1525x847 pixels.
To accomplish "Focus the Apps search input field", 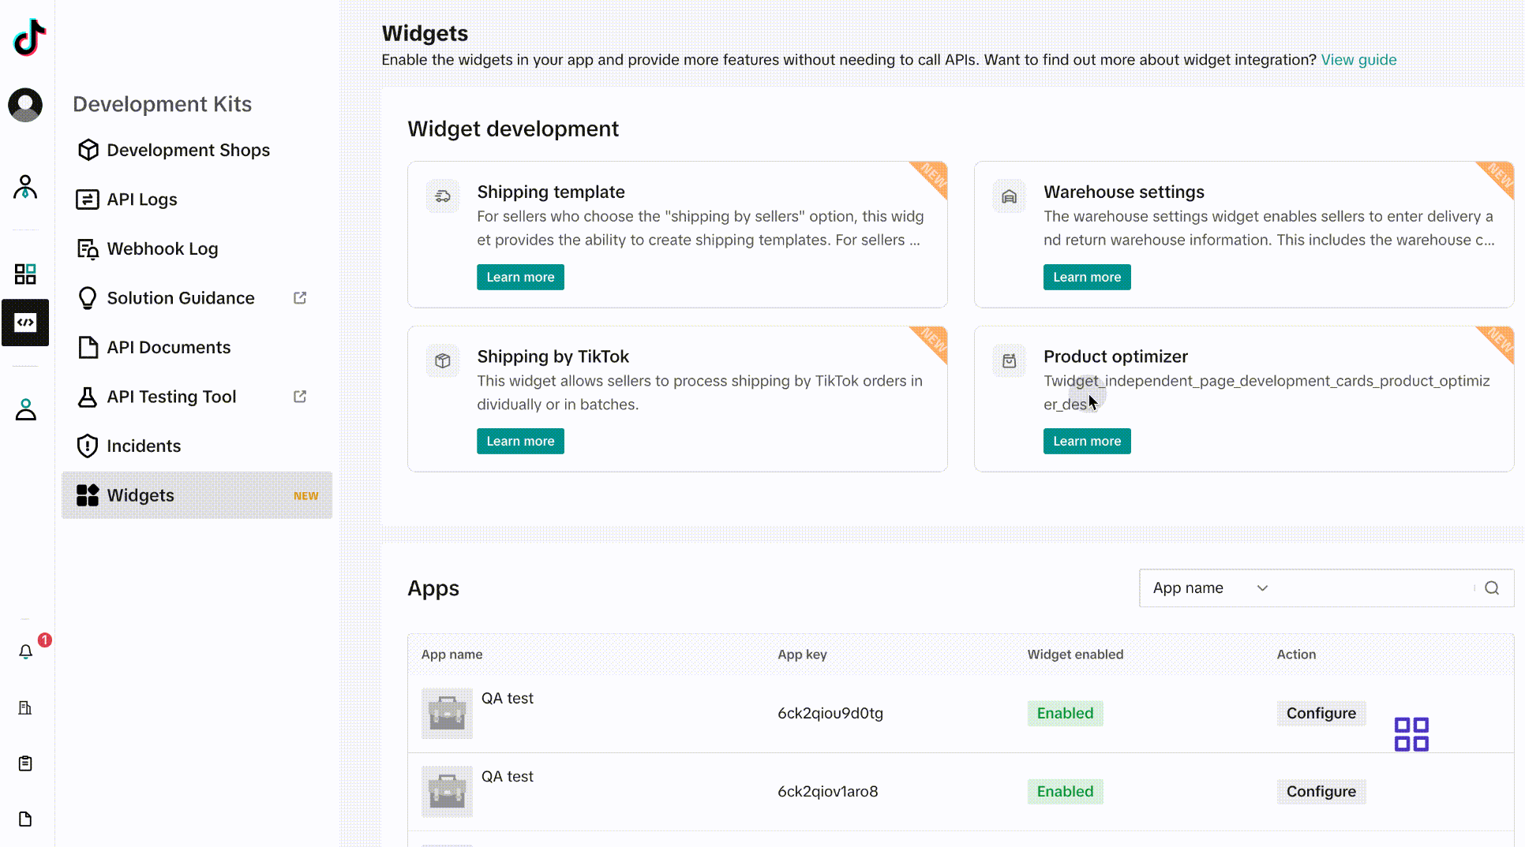I will click(1375, 588).
